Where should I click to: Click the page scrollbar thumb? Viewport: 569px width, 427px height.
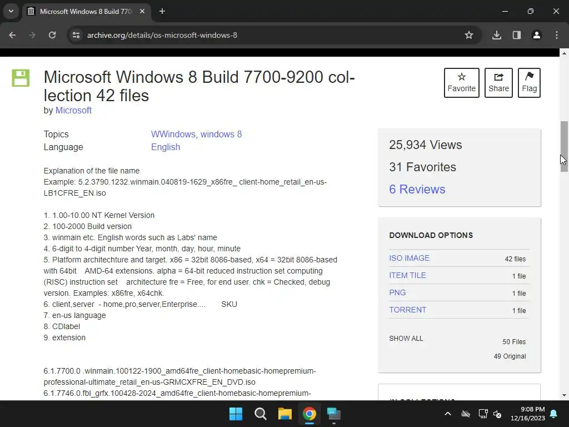click(x=564, y=146)
